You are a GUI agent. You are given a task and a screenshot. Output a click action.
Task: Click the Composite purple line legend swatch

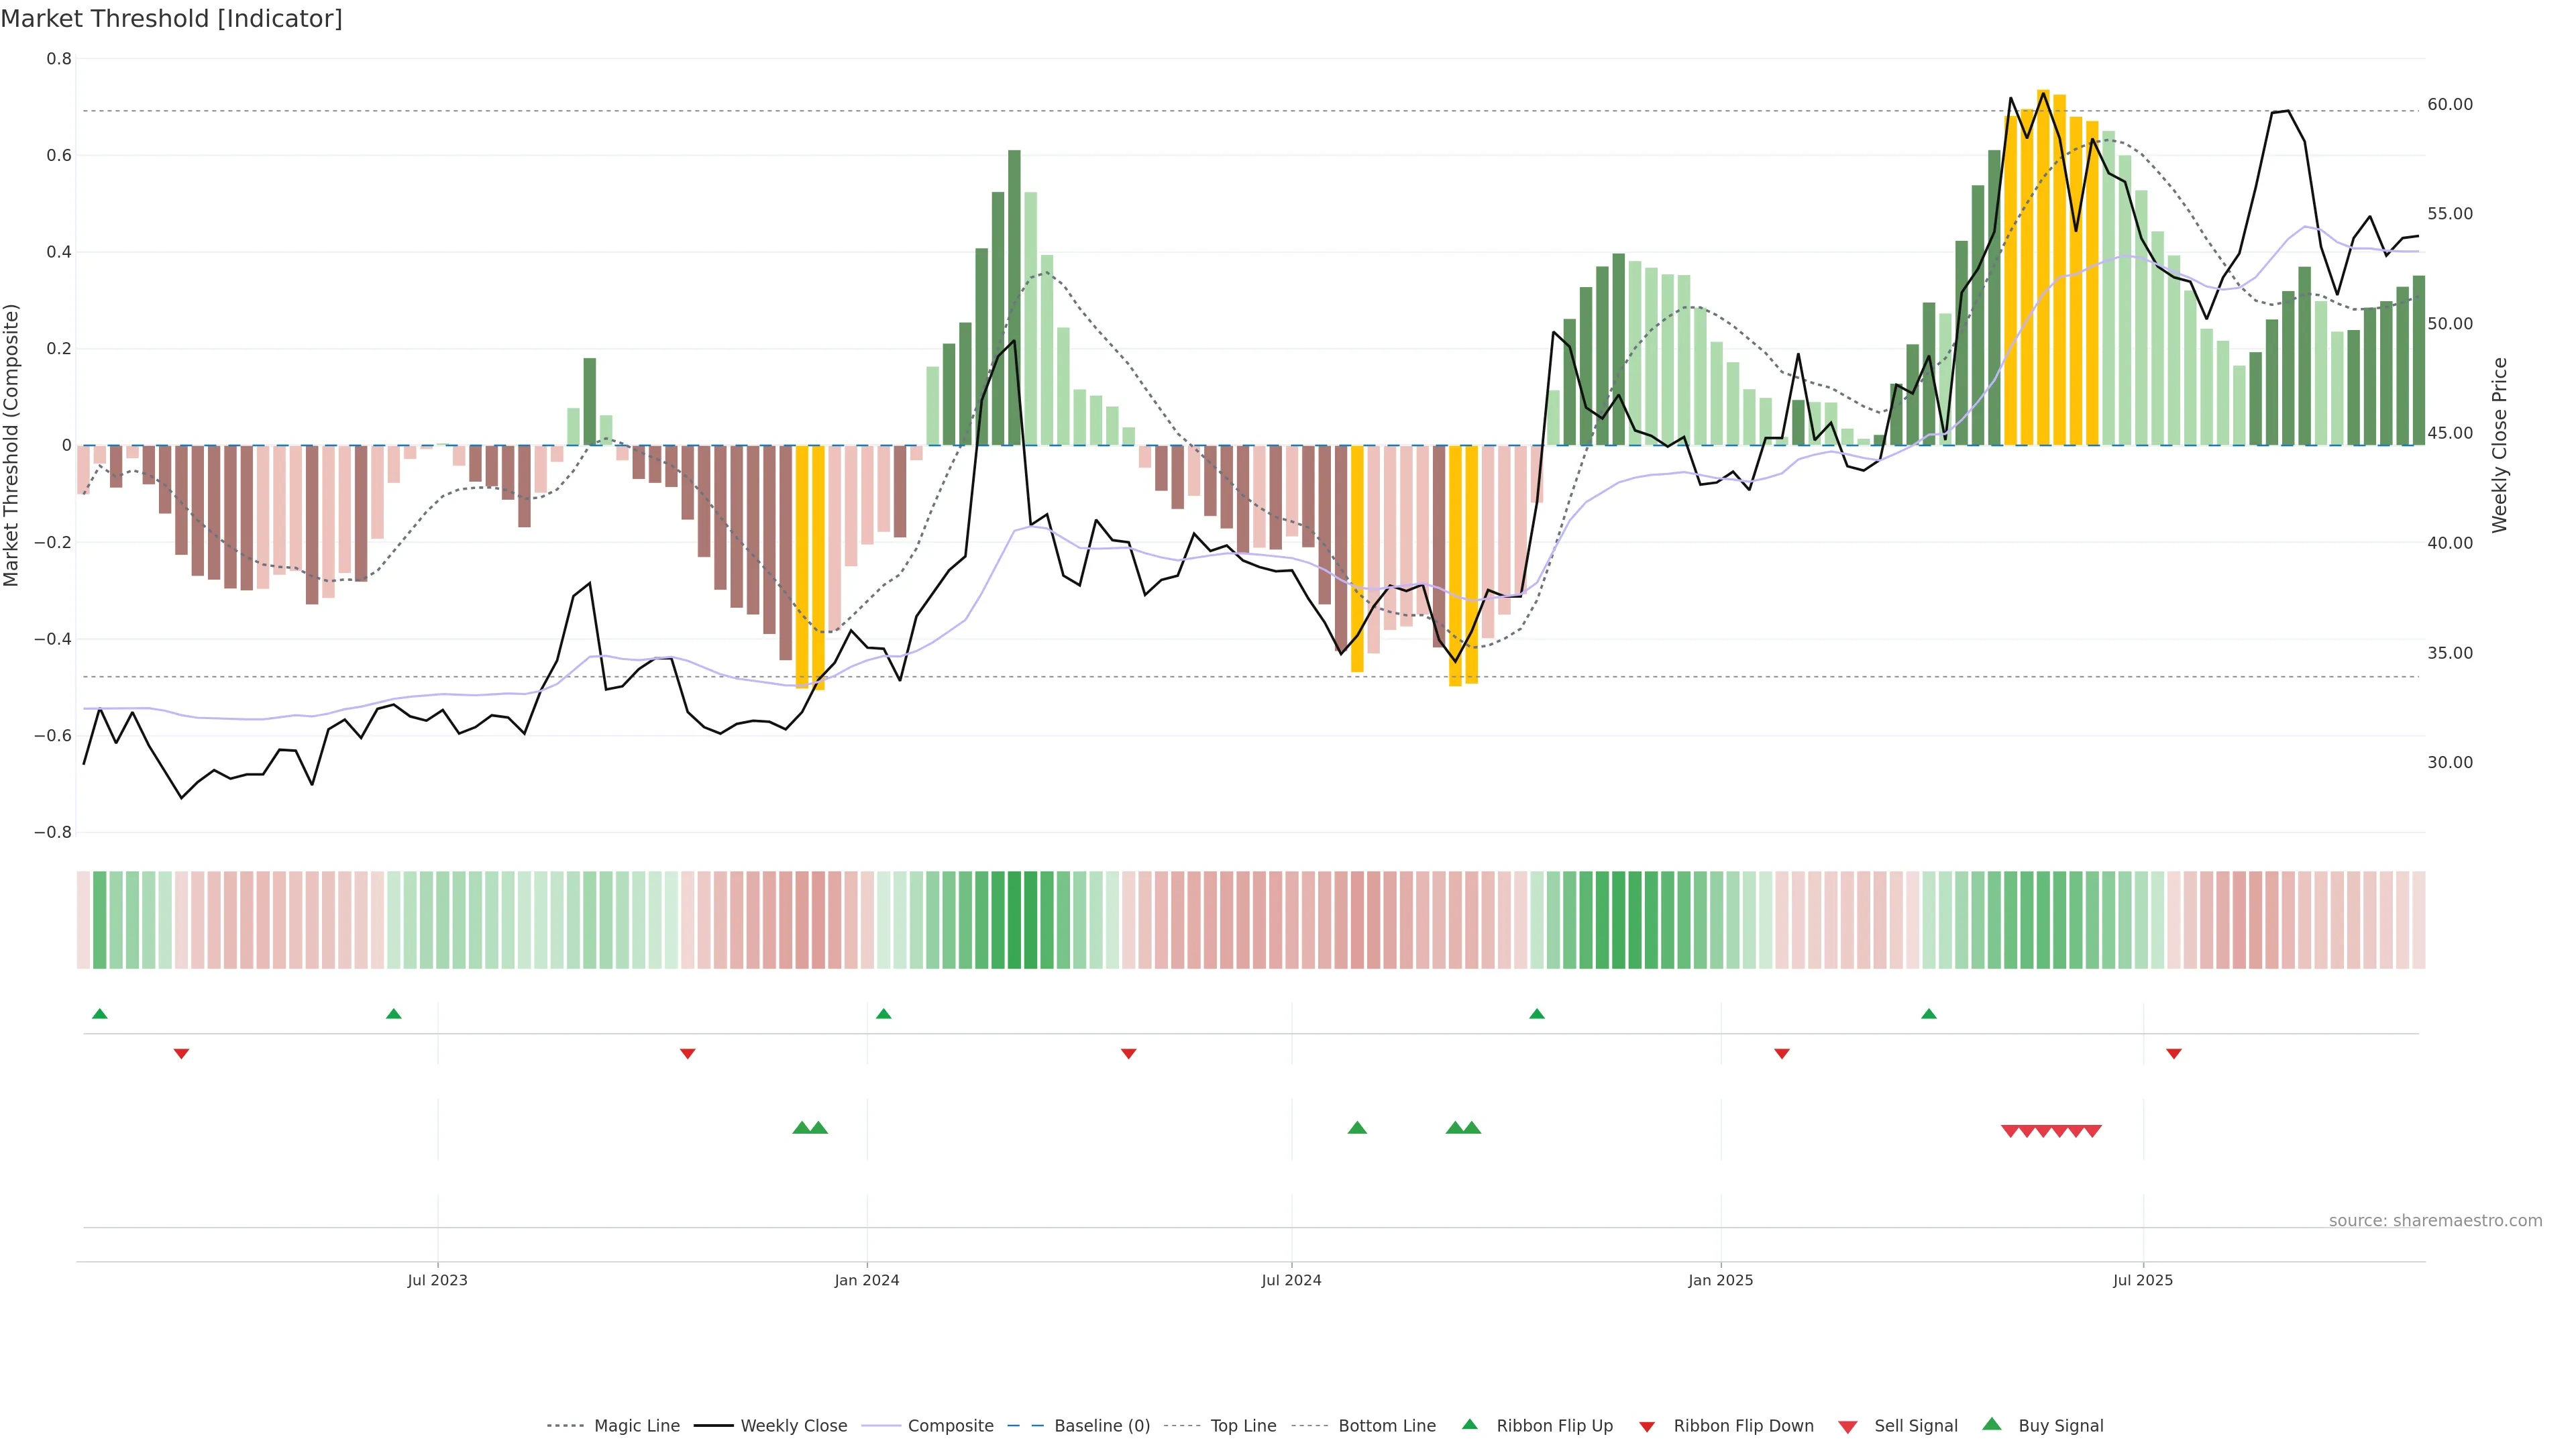(880, 1426)
